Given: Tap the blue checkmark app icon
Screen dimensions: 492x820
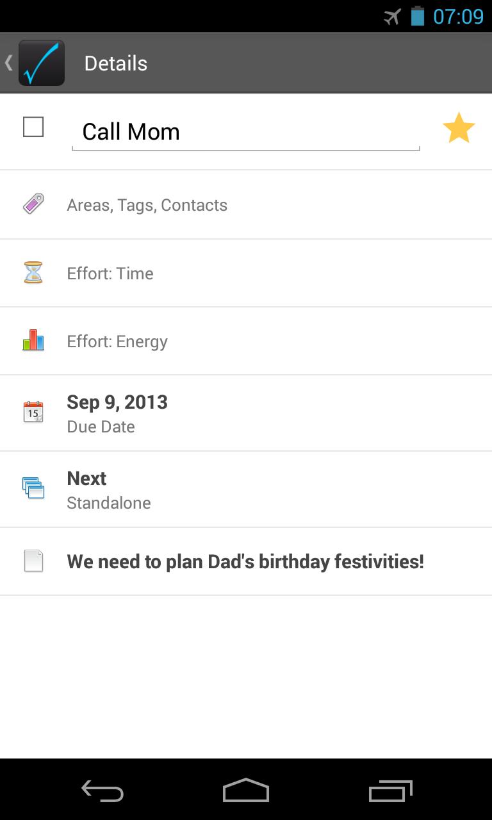Looking at the screenshot, I should click(42, 63).
